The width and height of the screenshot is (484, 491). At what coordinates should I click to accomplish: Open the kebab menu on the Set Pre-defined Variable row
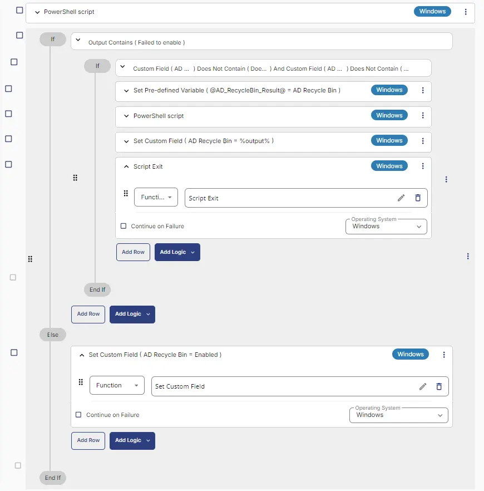click(x=423, y=90)
